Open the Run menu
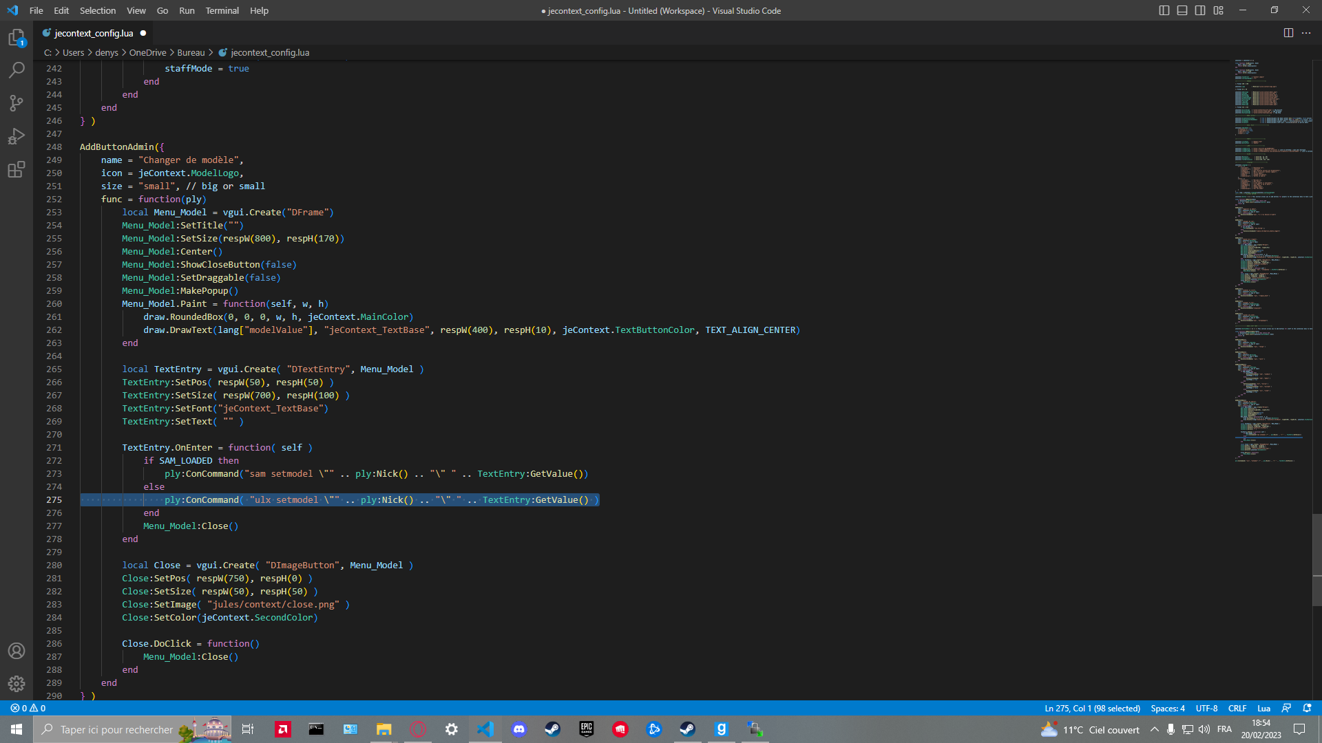 (187, 10)
